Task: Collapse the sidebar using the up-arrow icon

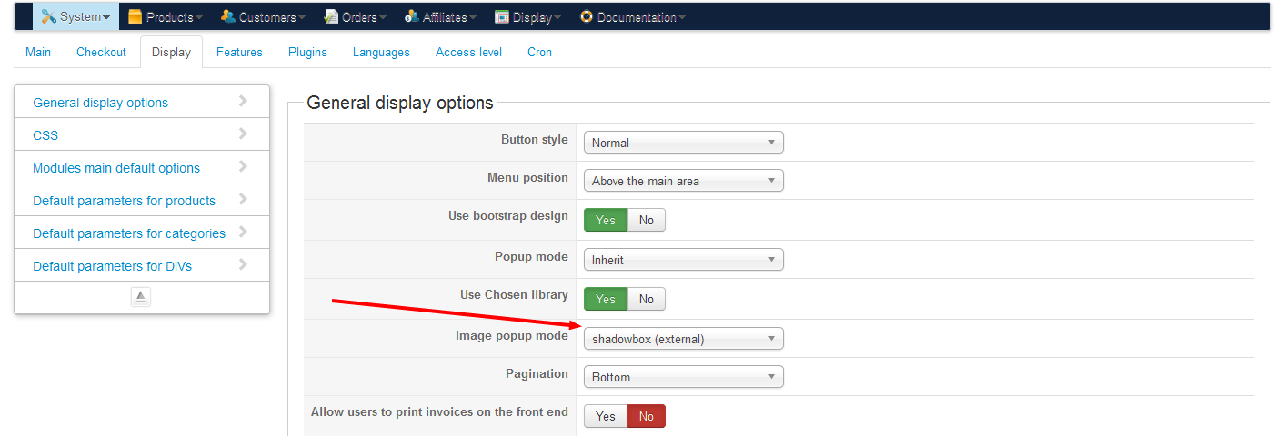Action: (141, 297)
